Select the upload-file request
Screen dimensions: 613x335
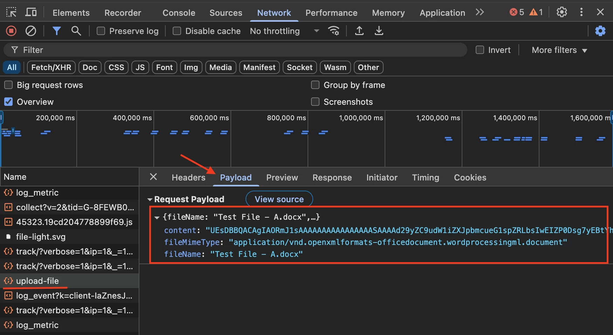coord(69,281)
